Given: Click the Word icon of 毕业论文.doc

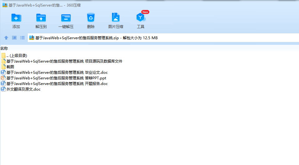Looking at the screenshot, I should pyautogui.click(x=3, y=72).
